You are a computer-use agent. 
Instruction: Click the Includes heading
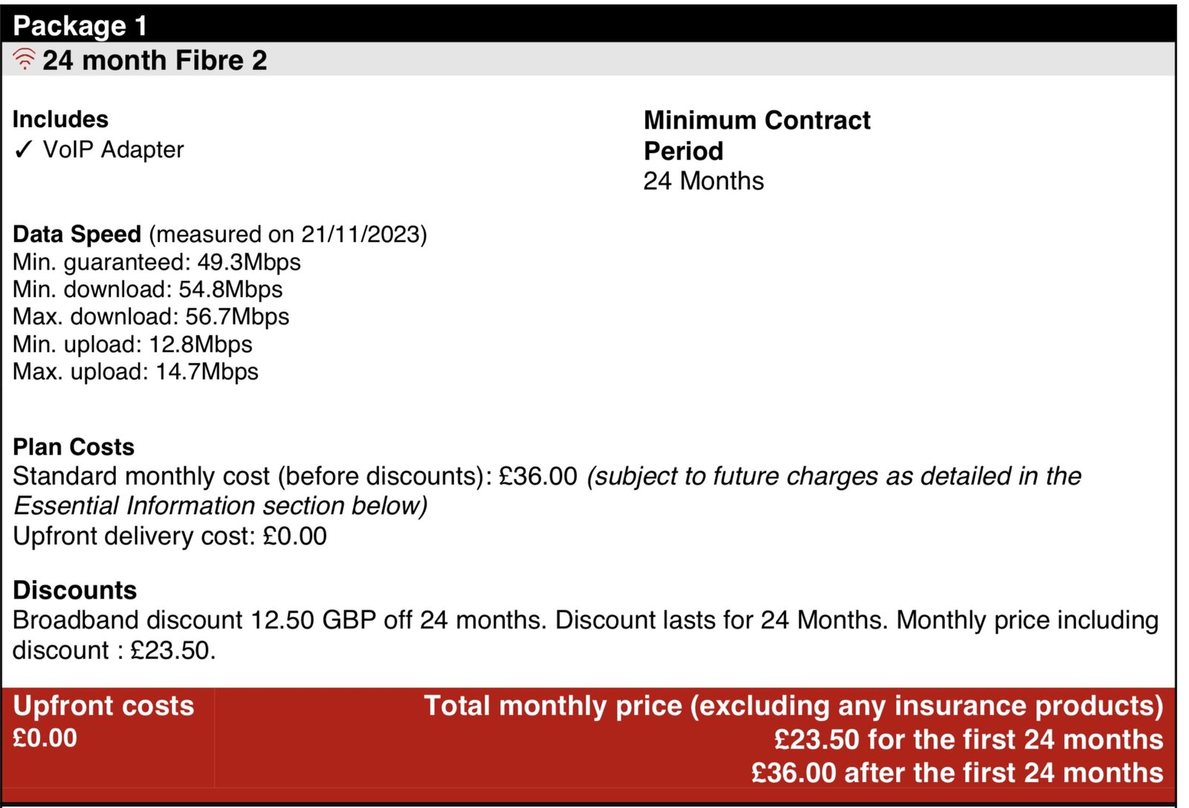click(x=60, y=120)
